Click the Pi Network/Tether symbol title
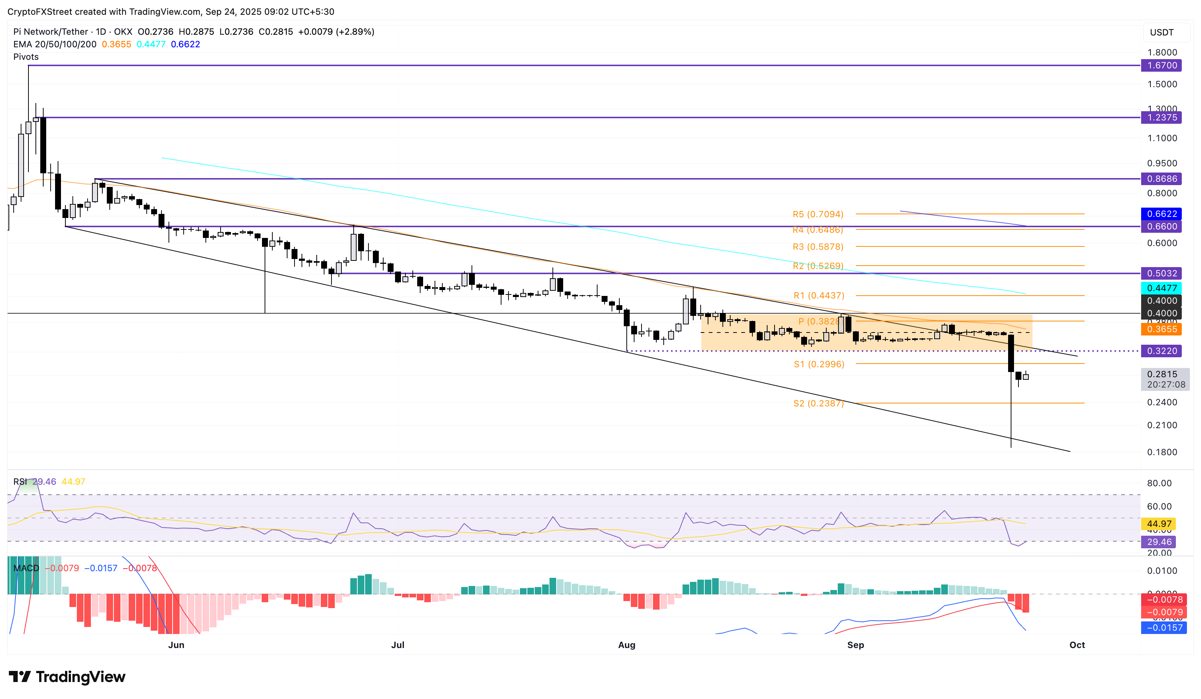Viewport: 1201px width, 699px height. point(51,31)
